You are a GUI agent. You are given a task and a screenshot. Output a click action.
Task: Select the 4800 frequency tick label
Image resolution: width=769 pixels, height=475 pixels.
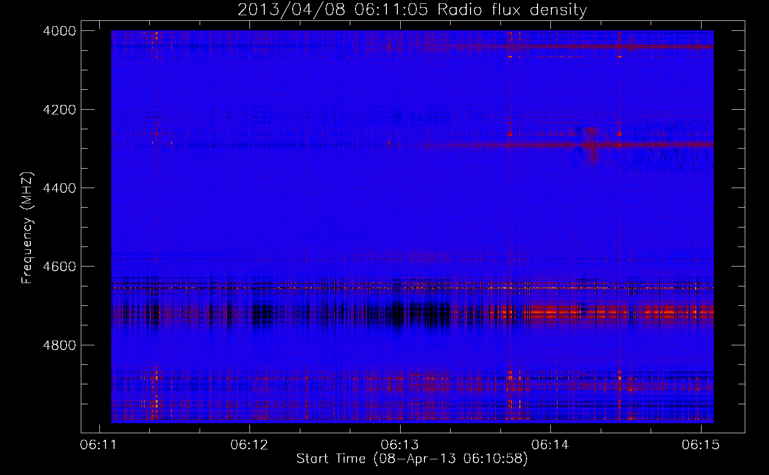(x=59, y=345)
